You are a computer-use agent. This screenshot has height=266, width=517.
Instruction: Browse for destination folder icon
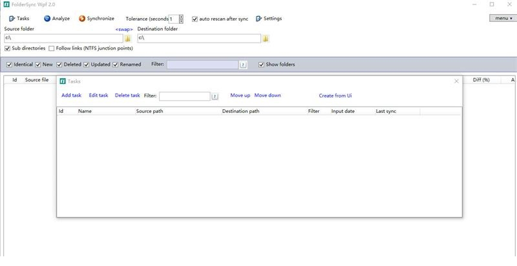[266, 39]
